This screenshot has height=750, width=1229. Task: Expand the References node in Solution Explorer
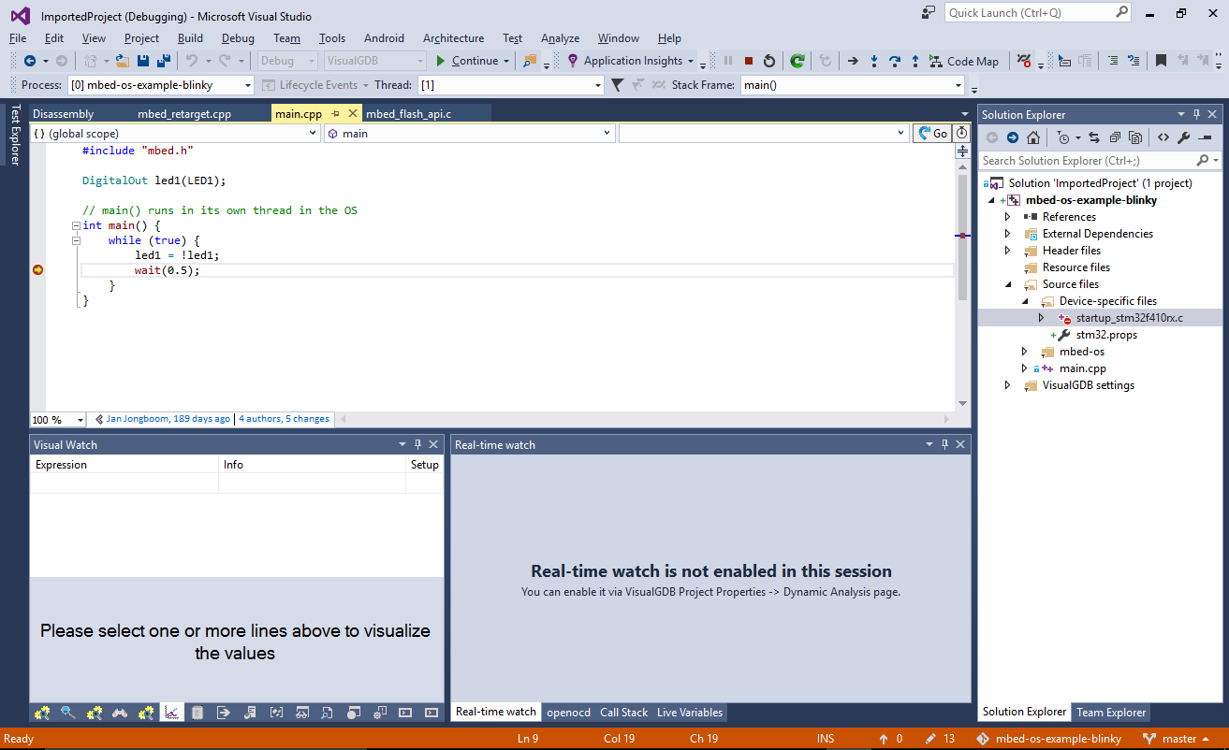pyautogui.click(x=1007, y=217)
